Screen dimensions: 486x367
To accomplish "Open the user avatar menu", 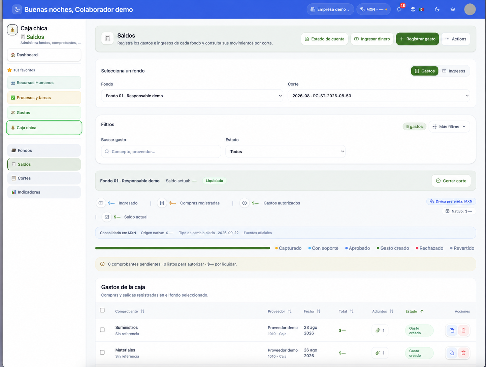I will point(470,9).
